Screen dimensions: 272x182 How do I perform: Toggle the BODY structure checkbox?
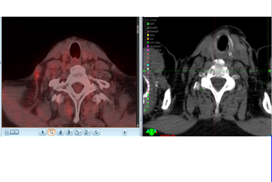tap(145, 24)
